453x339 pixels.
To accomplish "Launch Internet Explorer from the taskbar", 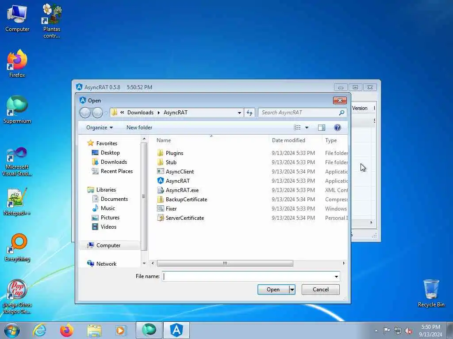I will (39, 330).
